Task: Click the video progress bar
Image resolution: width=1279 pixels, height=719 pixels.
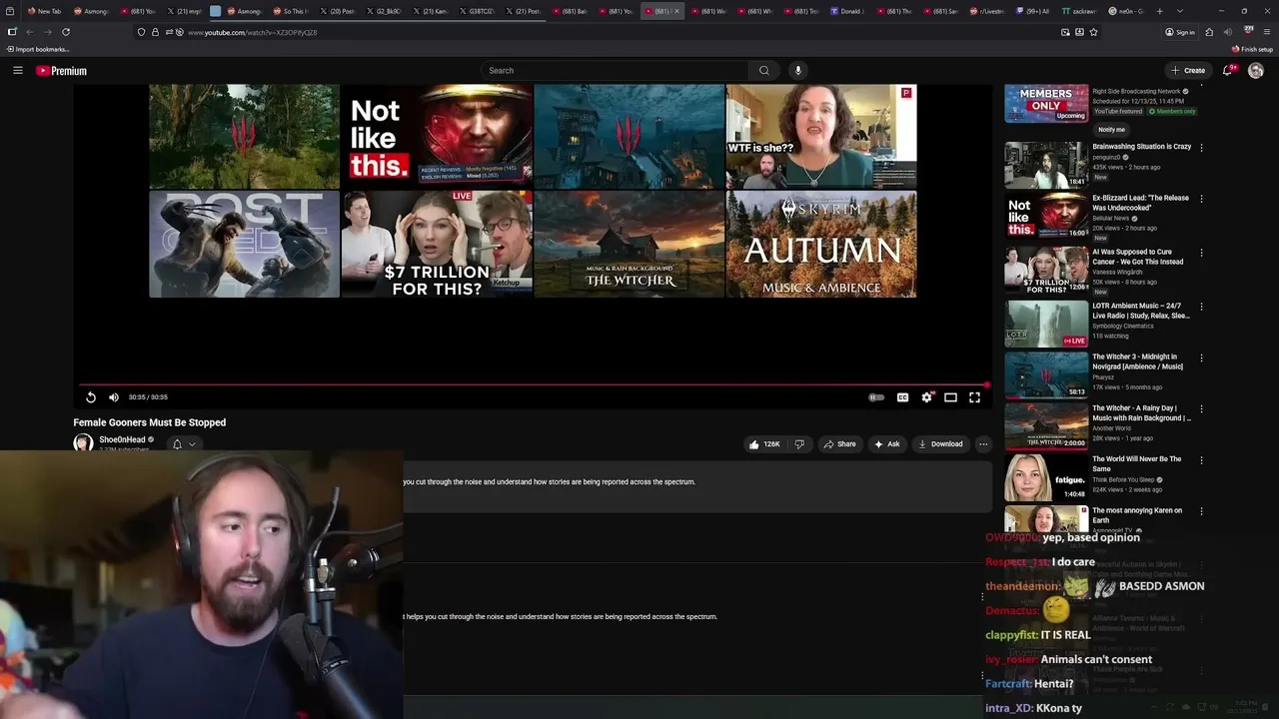Action: point(532,384)
